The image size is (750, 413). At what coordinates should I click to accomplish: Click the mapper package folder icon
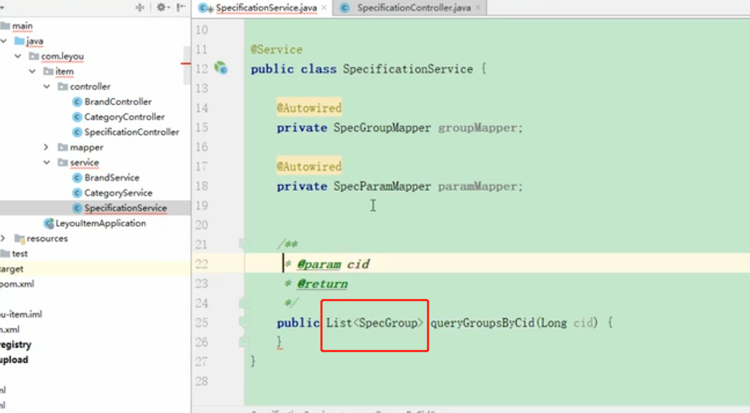coord(63,147)
